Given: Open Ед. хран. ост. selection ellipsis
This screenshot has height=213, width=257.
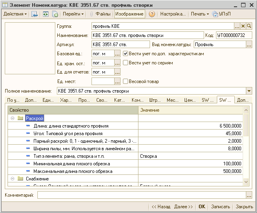Looking at the screenshot, I should tap(117, 63).
